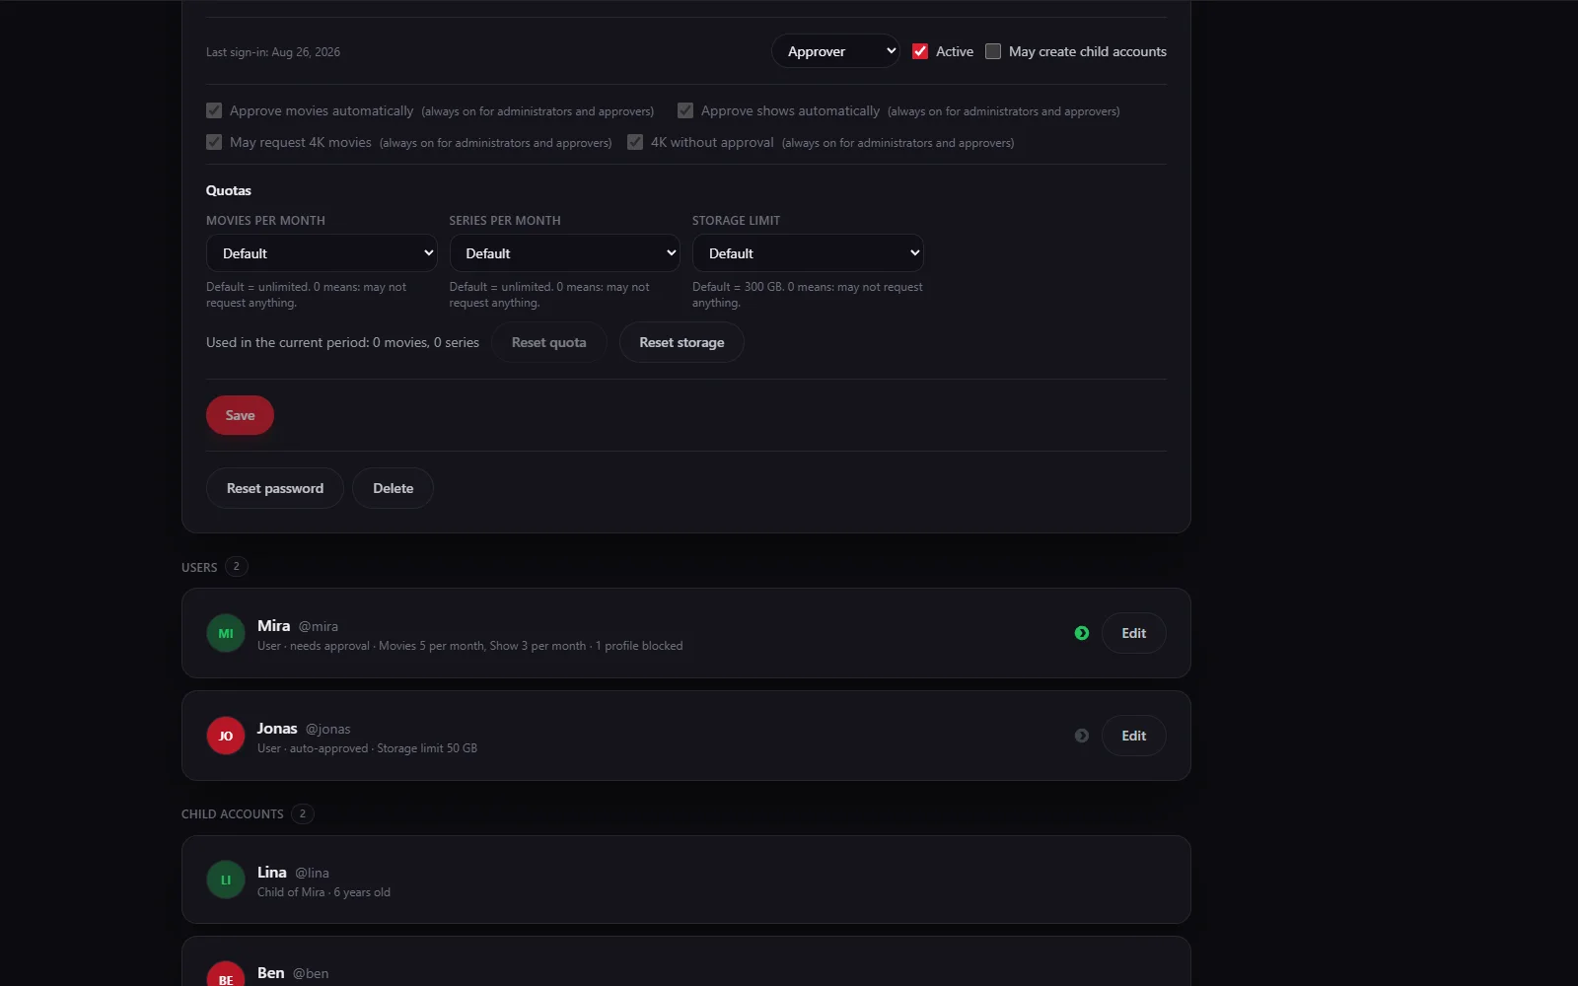Viewport: 1578px width, 986px height.
Task: Open Storage limit dropdown
Action: tap(808, 253)
